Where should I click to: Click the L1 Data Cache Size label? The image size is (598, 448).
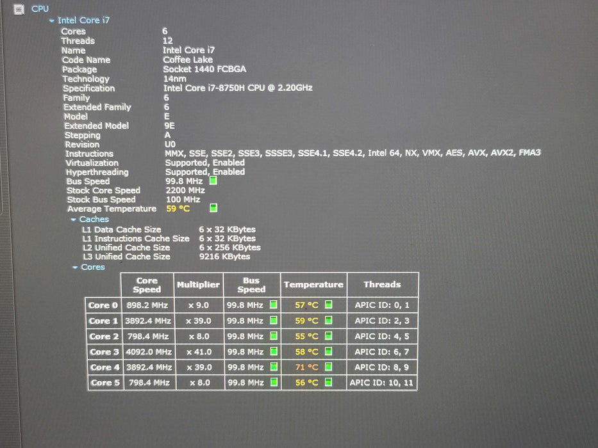click(x=122, y=230)
